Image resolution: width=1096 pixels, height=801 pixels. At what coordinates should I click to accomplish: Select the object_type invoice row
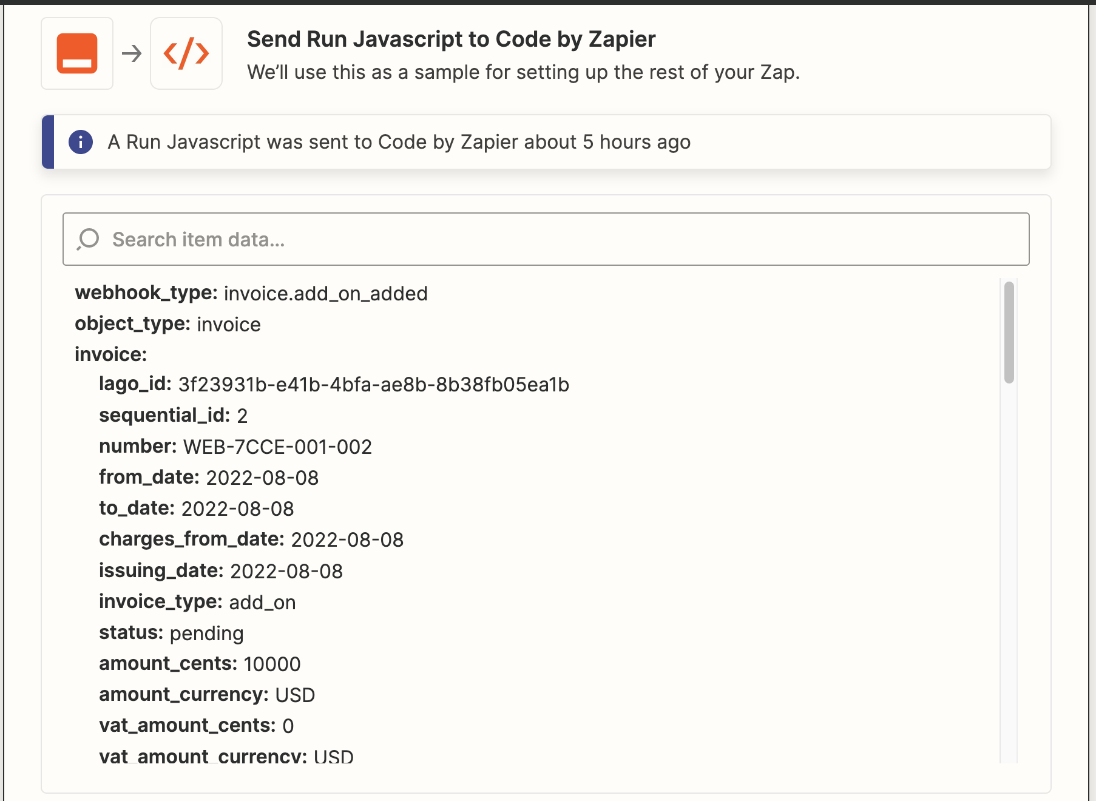167,324
